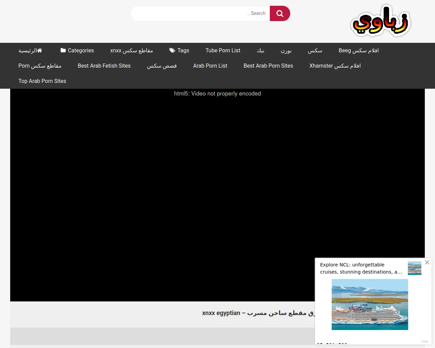
Task: Open the Tube Porn List menu item
Action: [x=223, y=50]
